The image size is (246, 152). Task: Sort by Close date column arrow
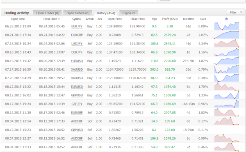(x=59, y=19)
